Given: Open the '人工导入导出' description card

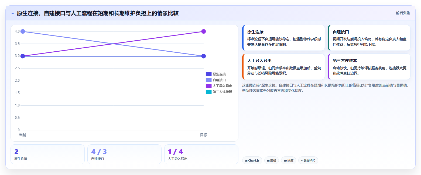Looking at the screenshot, I should click(283, 67).
